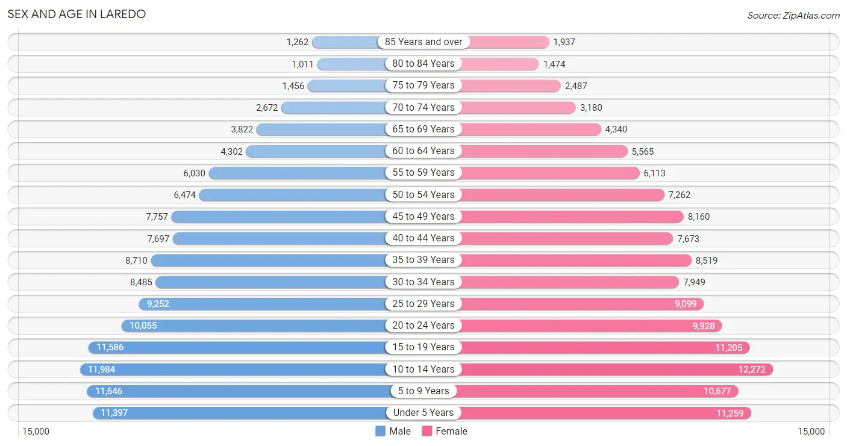Click the pink Female legend swatch
Screen dimensions: 847x446
[x=427, y=431]
